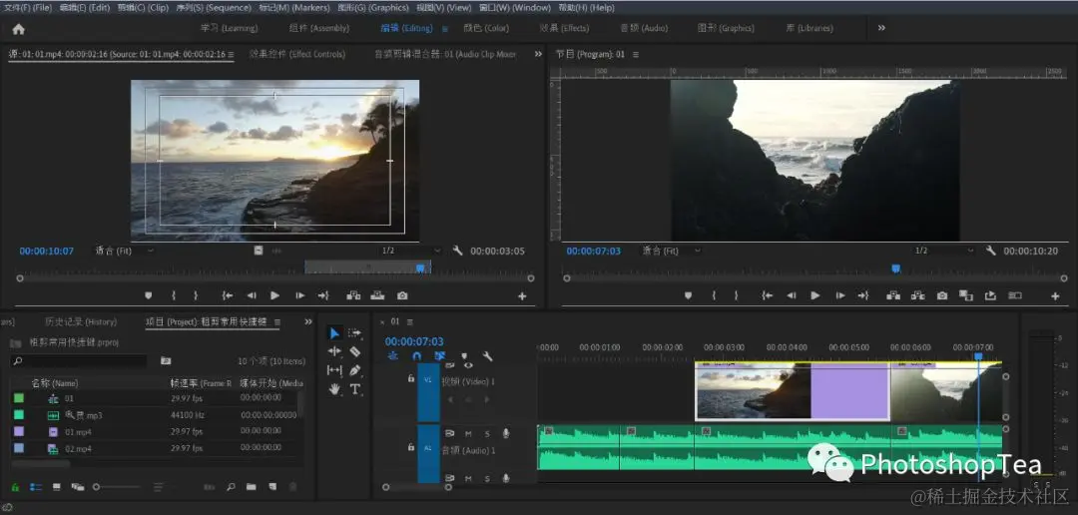The height and width of the screenshot is (515, 1078).
Task: Click Lift button in Program monitor
Action: pos(893,295)
